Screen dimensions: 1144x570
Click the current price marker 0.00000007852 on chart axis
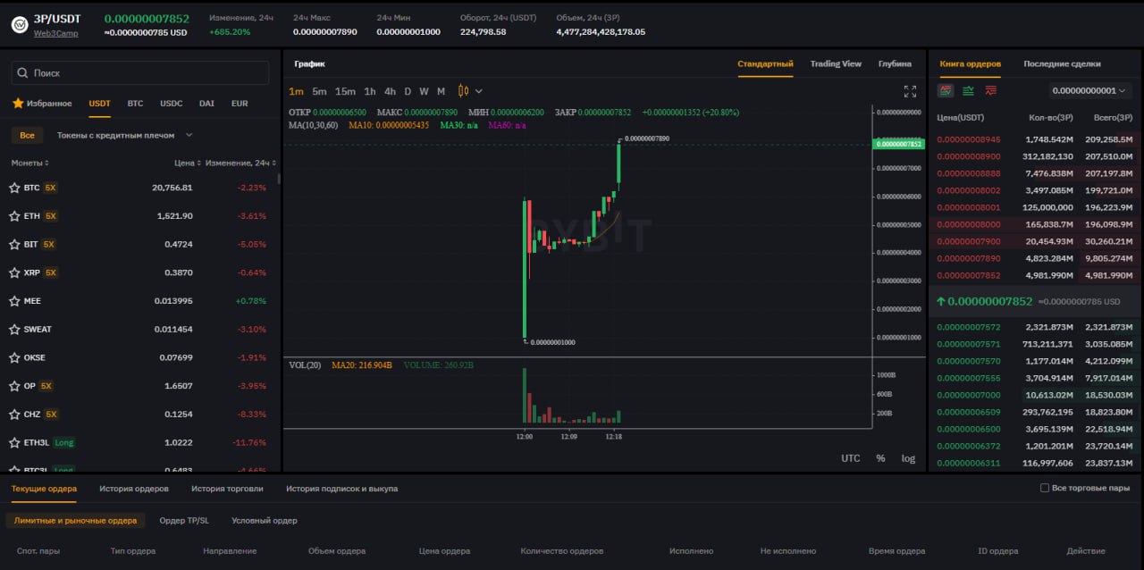point(898,144)
